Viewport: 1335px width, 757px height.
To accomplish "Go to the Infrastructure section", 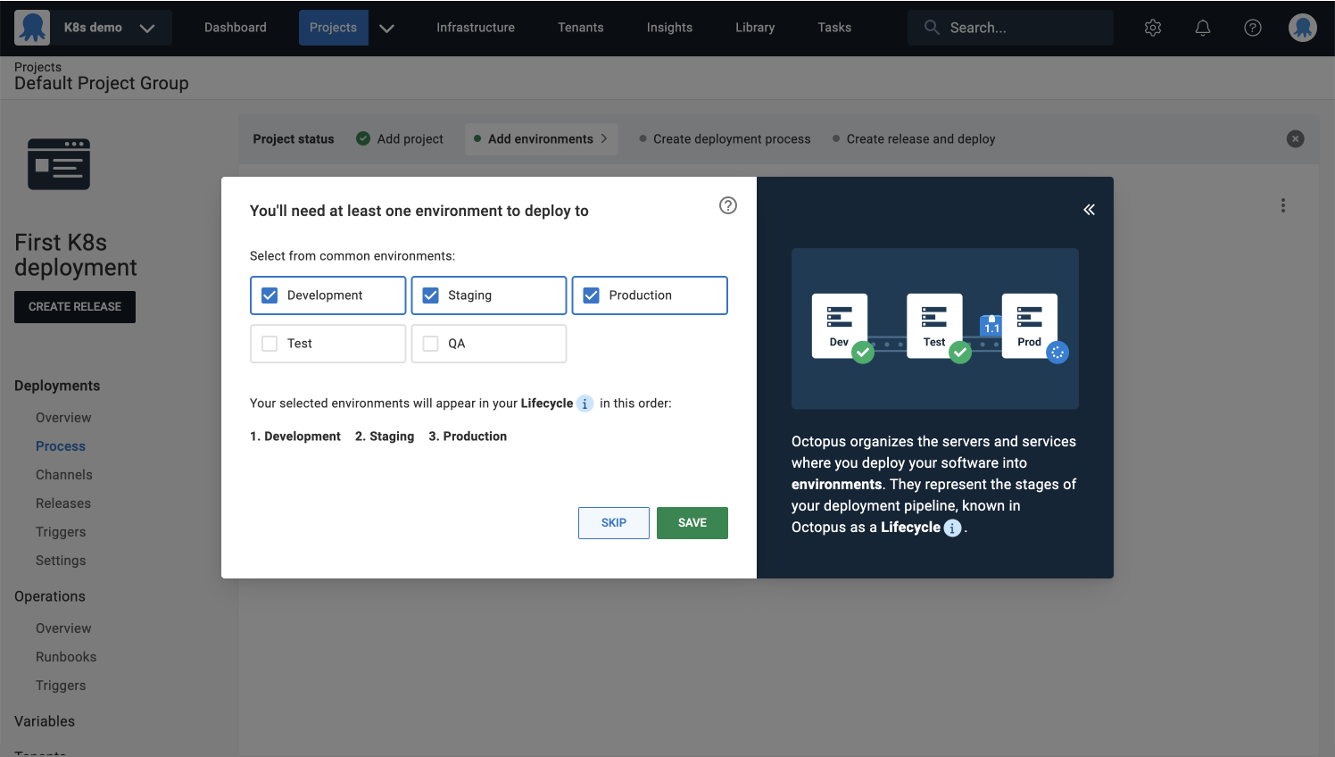I will click(x=475, y=28).
